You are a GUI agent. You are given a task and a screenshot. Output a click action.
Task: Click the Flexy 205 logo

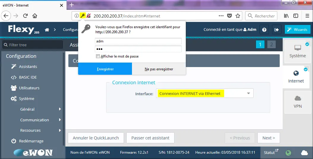(x=23, y=29)
